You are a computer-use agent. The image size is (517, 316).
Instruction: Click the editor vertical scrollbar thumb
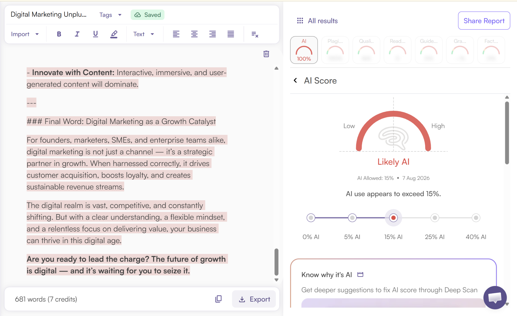(276, 262)
